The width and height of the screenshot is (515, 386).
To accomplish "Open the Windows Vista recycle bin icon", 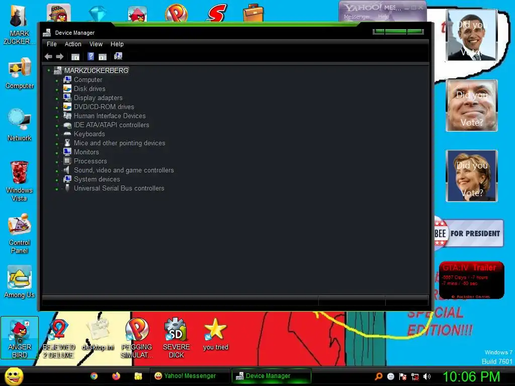I will tap(19, 181).
